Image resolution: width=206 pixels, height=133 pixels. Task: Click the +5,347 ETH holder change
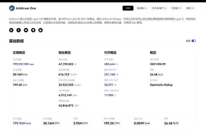[x=77, y=85]
